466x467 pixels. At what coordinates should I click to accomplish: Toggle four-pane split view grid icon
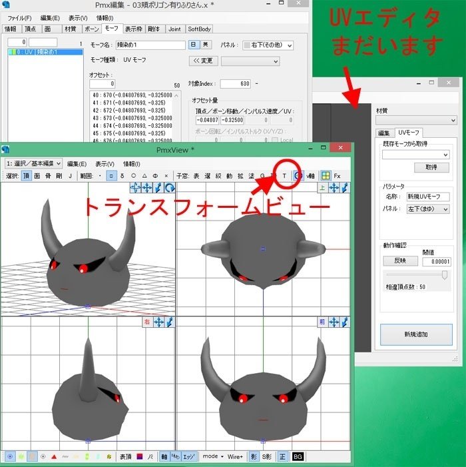tap(326, 176)
